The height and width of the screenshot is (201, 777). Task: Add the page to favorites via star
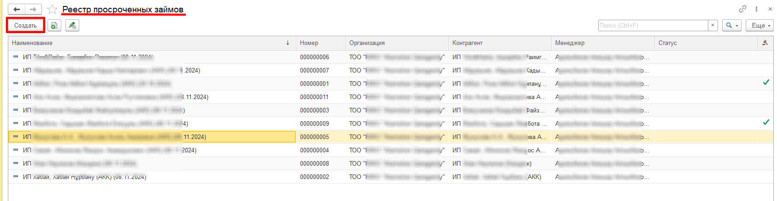(x=53, y=9)
